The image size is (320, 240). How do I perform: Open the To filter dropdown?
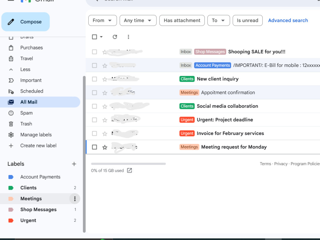[219, 21]
